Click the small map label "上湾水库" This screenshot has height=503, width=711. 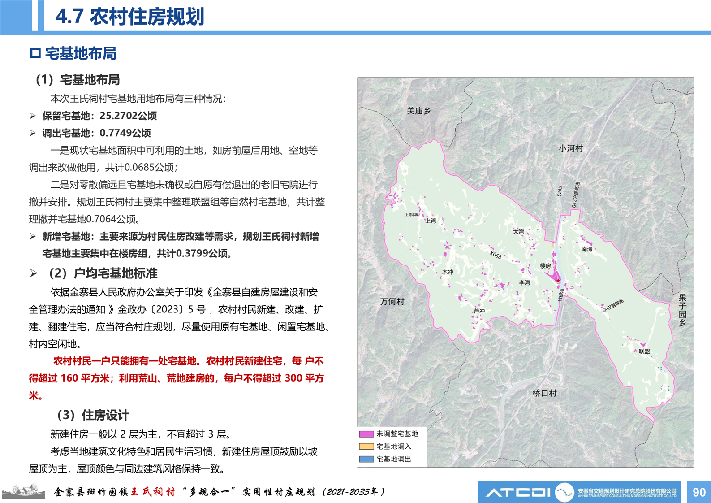pyautogui.click(x=412, y=215)
